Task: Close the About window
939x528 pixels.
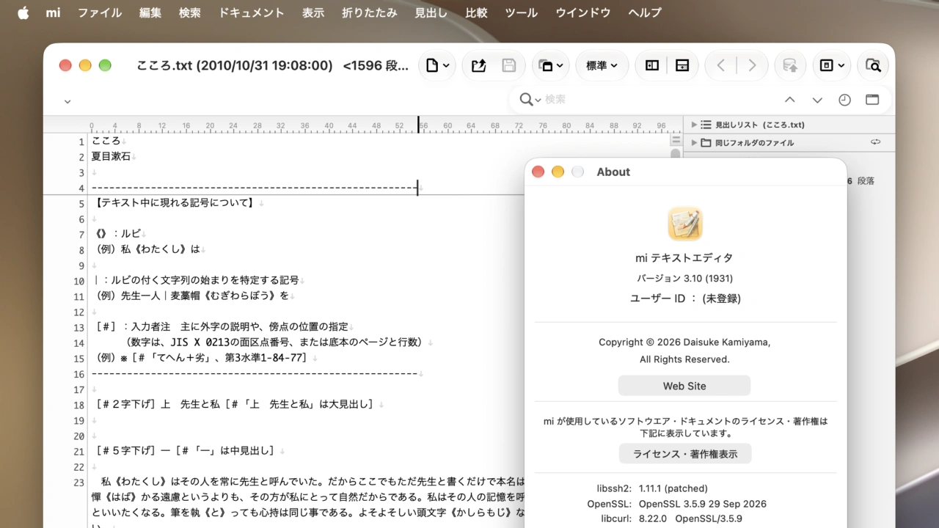Action: click(x=538, y=172)
